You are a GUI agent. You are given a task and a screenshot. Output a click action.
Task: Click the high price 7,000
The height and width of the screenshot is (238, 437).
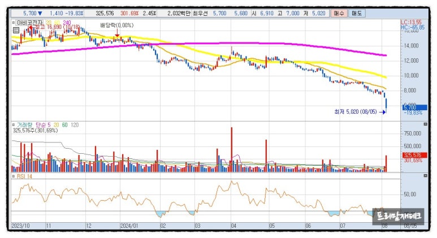point(293,14)
